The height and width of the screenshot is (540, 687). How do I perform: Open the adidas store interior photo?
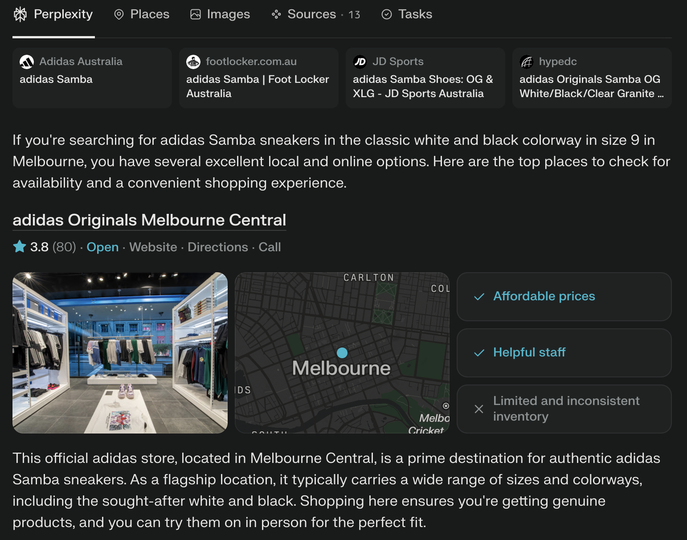pos(120,353)
